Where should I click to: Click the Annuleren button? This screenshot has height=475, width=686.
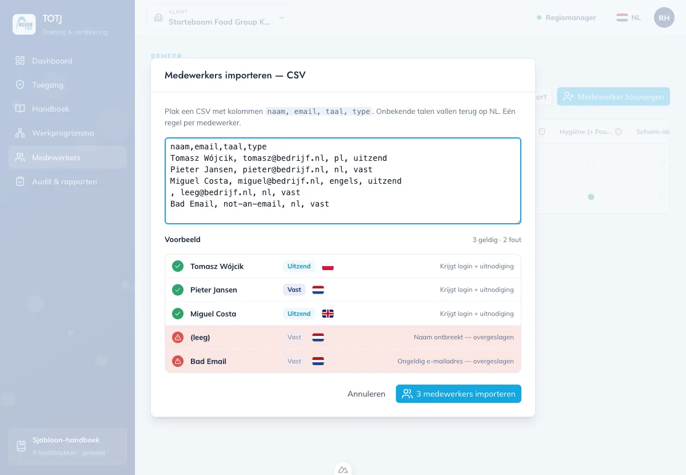click(366, 394)
